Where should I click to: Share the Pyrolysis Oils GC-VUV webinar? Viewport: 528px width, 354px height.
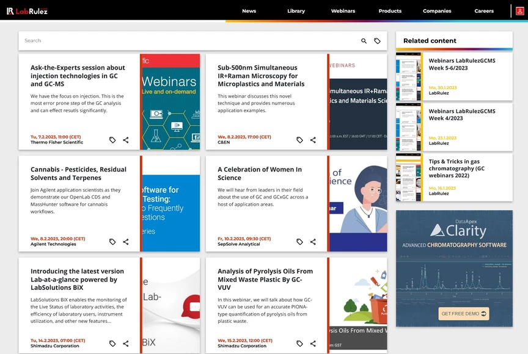pyautogui.click(x=313, y=344)
